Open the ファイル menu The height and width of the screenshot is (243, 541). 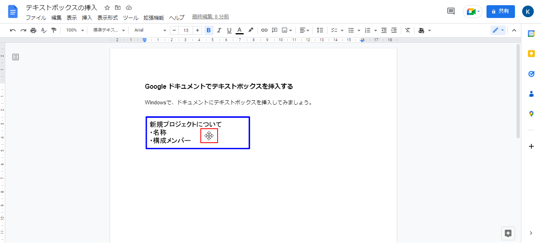click(36, 18)
